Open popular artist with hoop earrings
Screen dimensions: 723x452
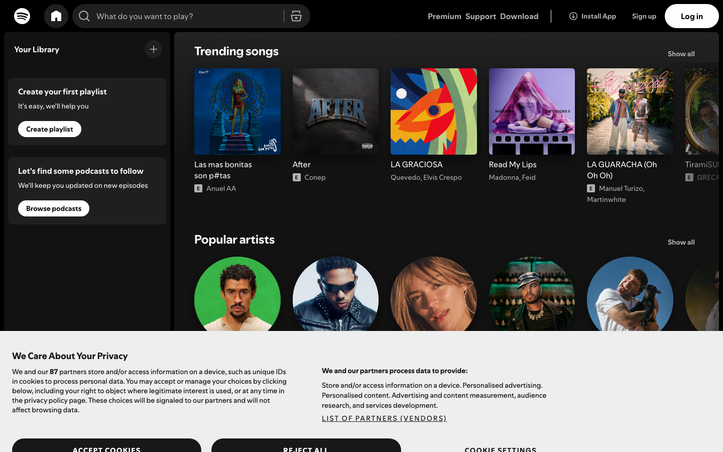point(434,294)
